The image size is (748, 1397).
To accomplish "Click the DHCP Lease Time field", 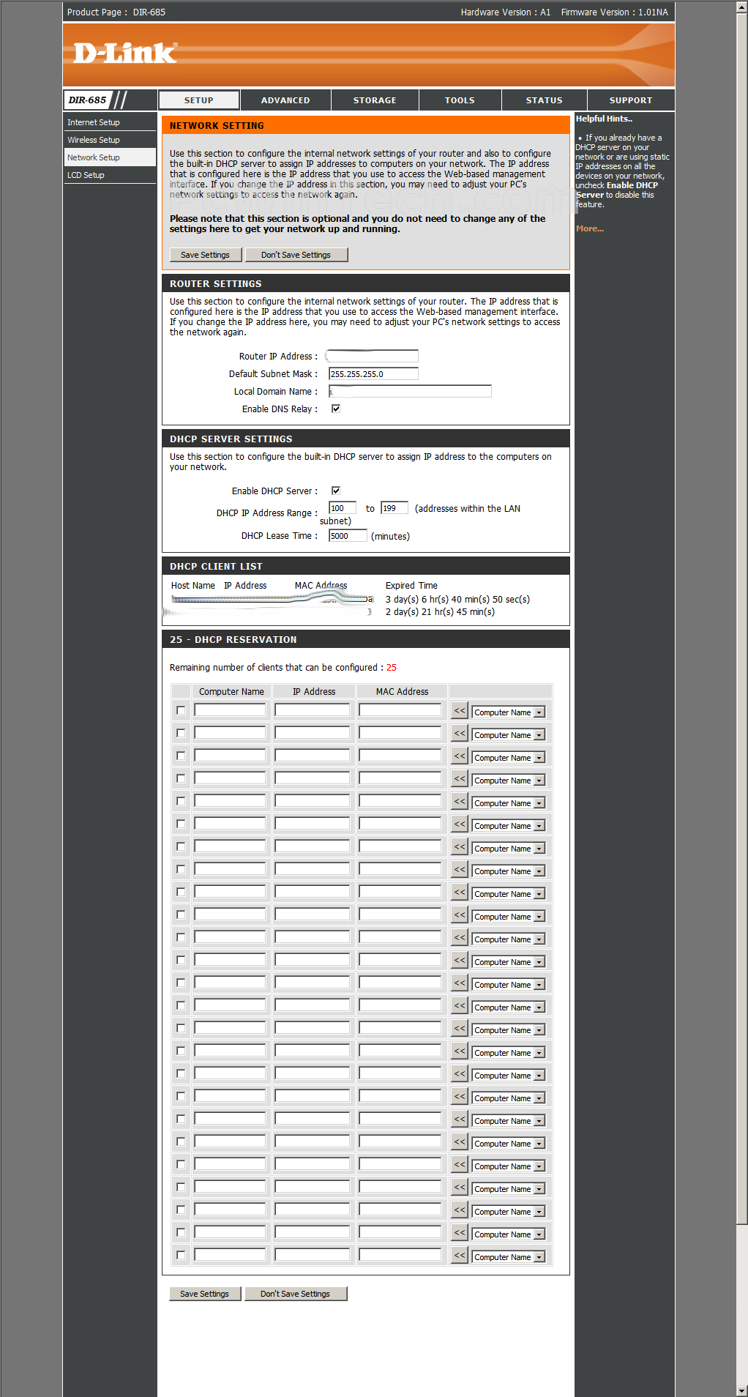I will point(348,536).
